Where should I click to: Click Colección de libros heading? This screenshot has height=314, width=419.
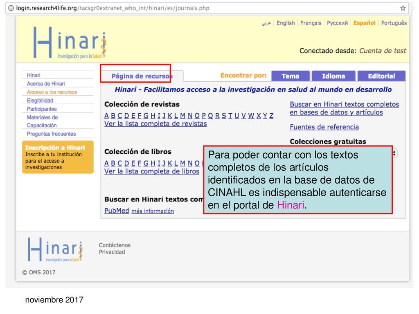point(137,152)
